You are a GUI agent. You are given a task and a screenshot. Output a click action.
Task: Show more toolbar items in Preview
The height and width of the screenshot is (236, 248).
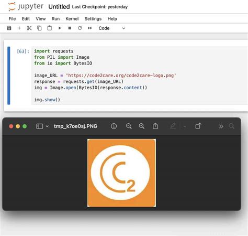[x=221, y=126]
